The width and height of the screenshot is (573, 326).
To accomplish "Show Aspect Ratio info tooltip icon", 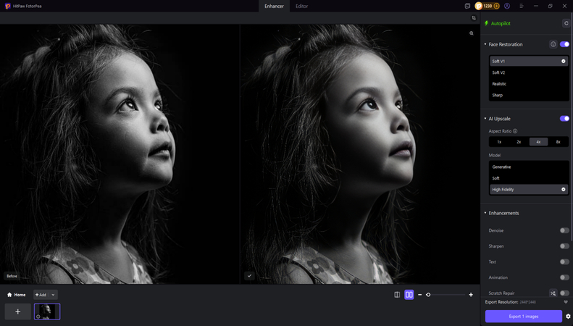I will click(x=515, y=131).
